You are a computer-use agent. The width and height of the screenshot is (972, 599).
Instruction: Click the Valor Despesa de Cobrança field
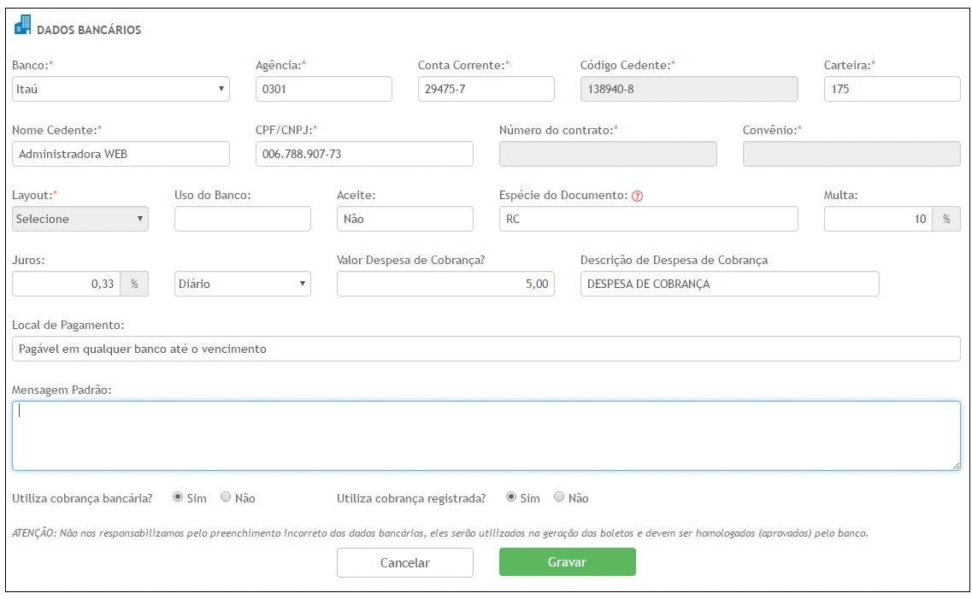445,284
